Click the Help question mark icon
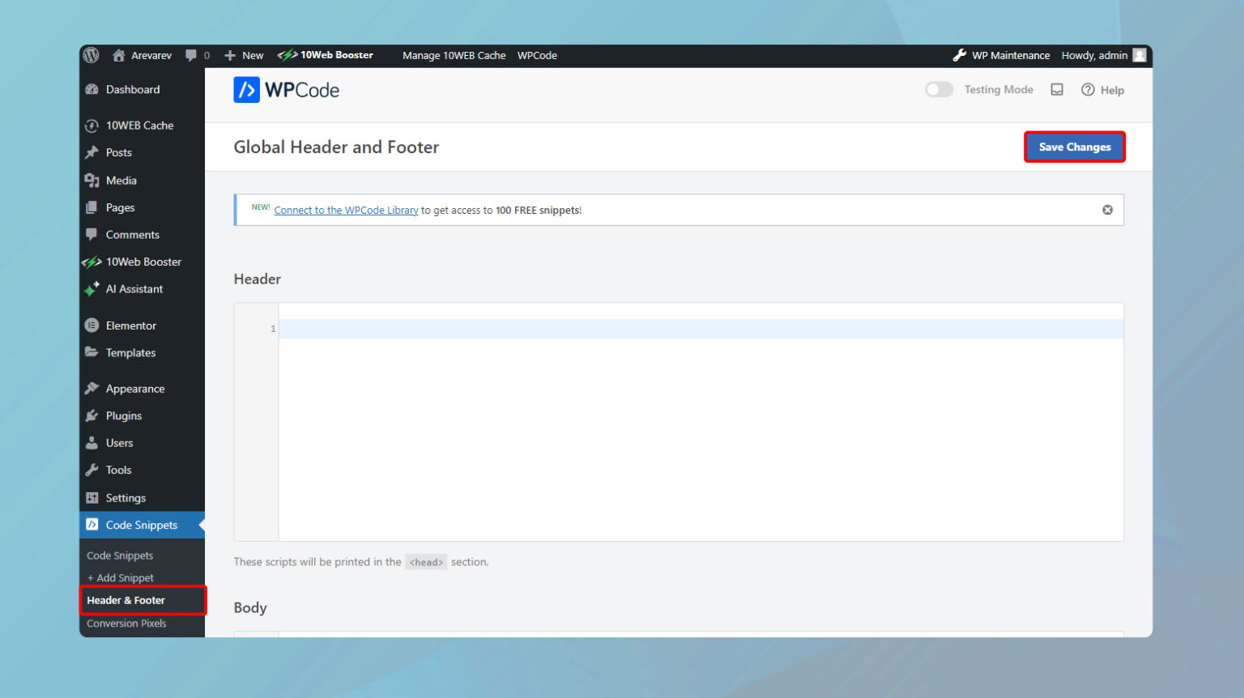The height and width of the screenshot is (698, 1244). tap(1088, 90)
